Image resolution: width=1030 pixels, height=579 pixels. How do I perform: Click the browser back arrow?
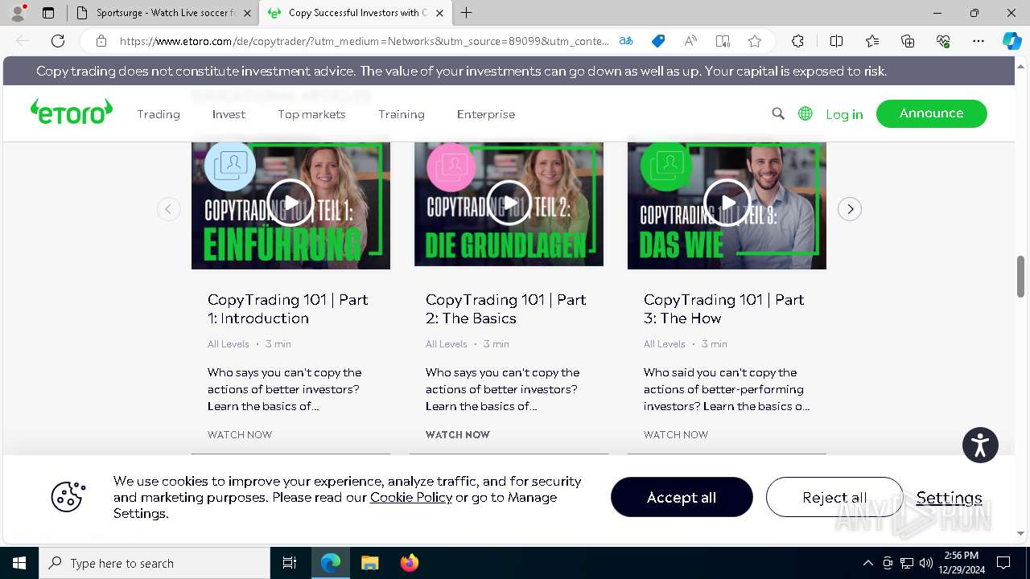[x=23, y=41]
